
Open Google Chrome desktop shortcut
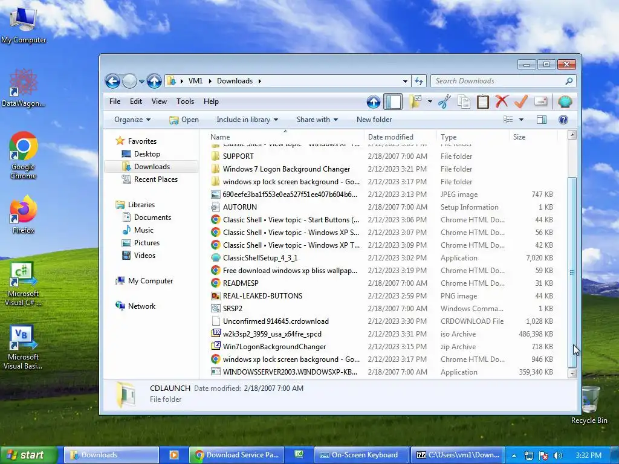coord(24,156)
